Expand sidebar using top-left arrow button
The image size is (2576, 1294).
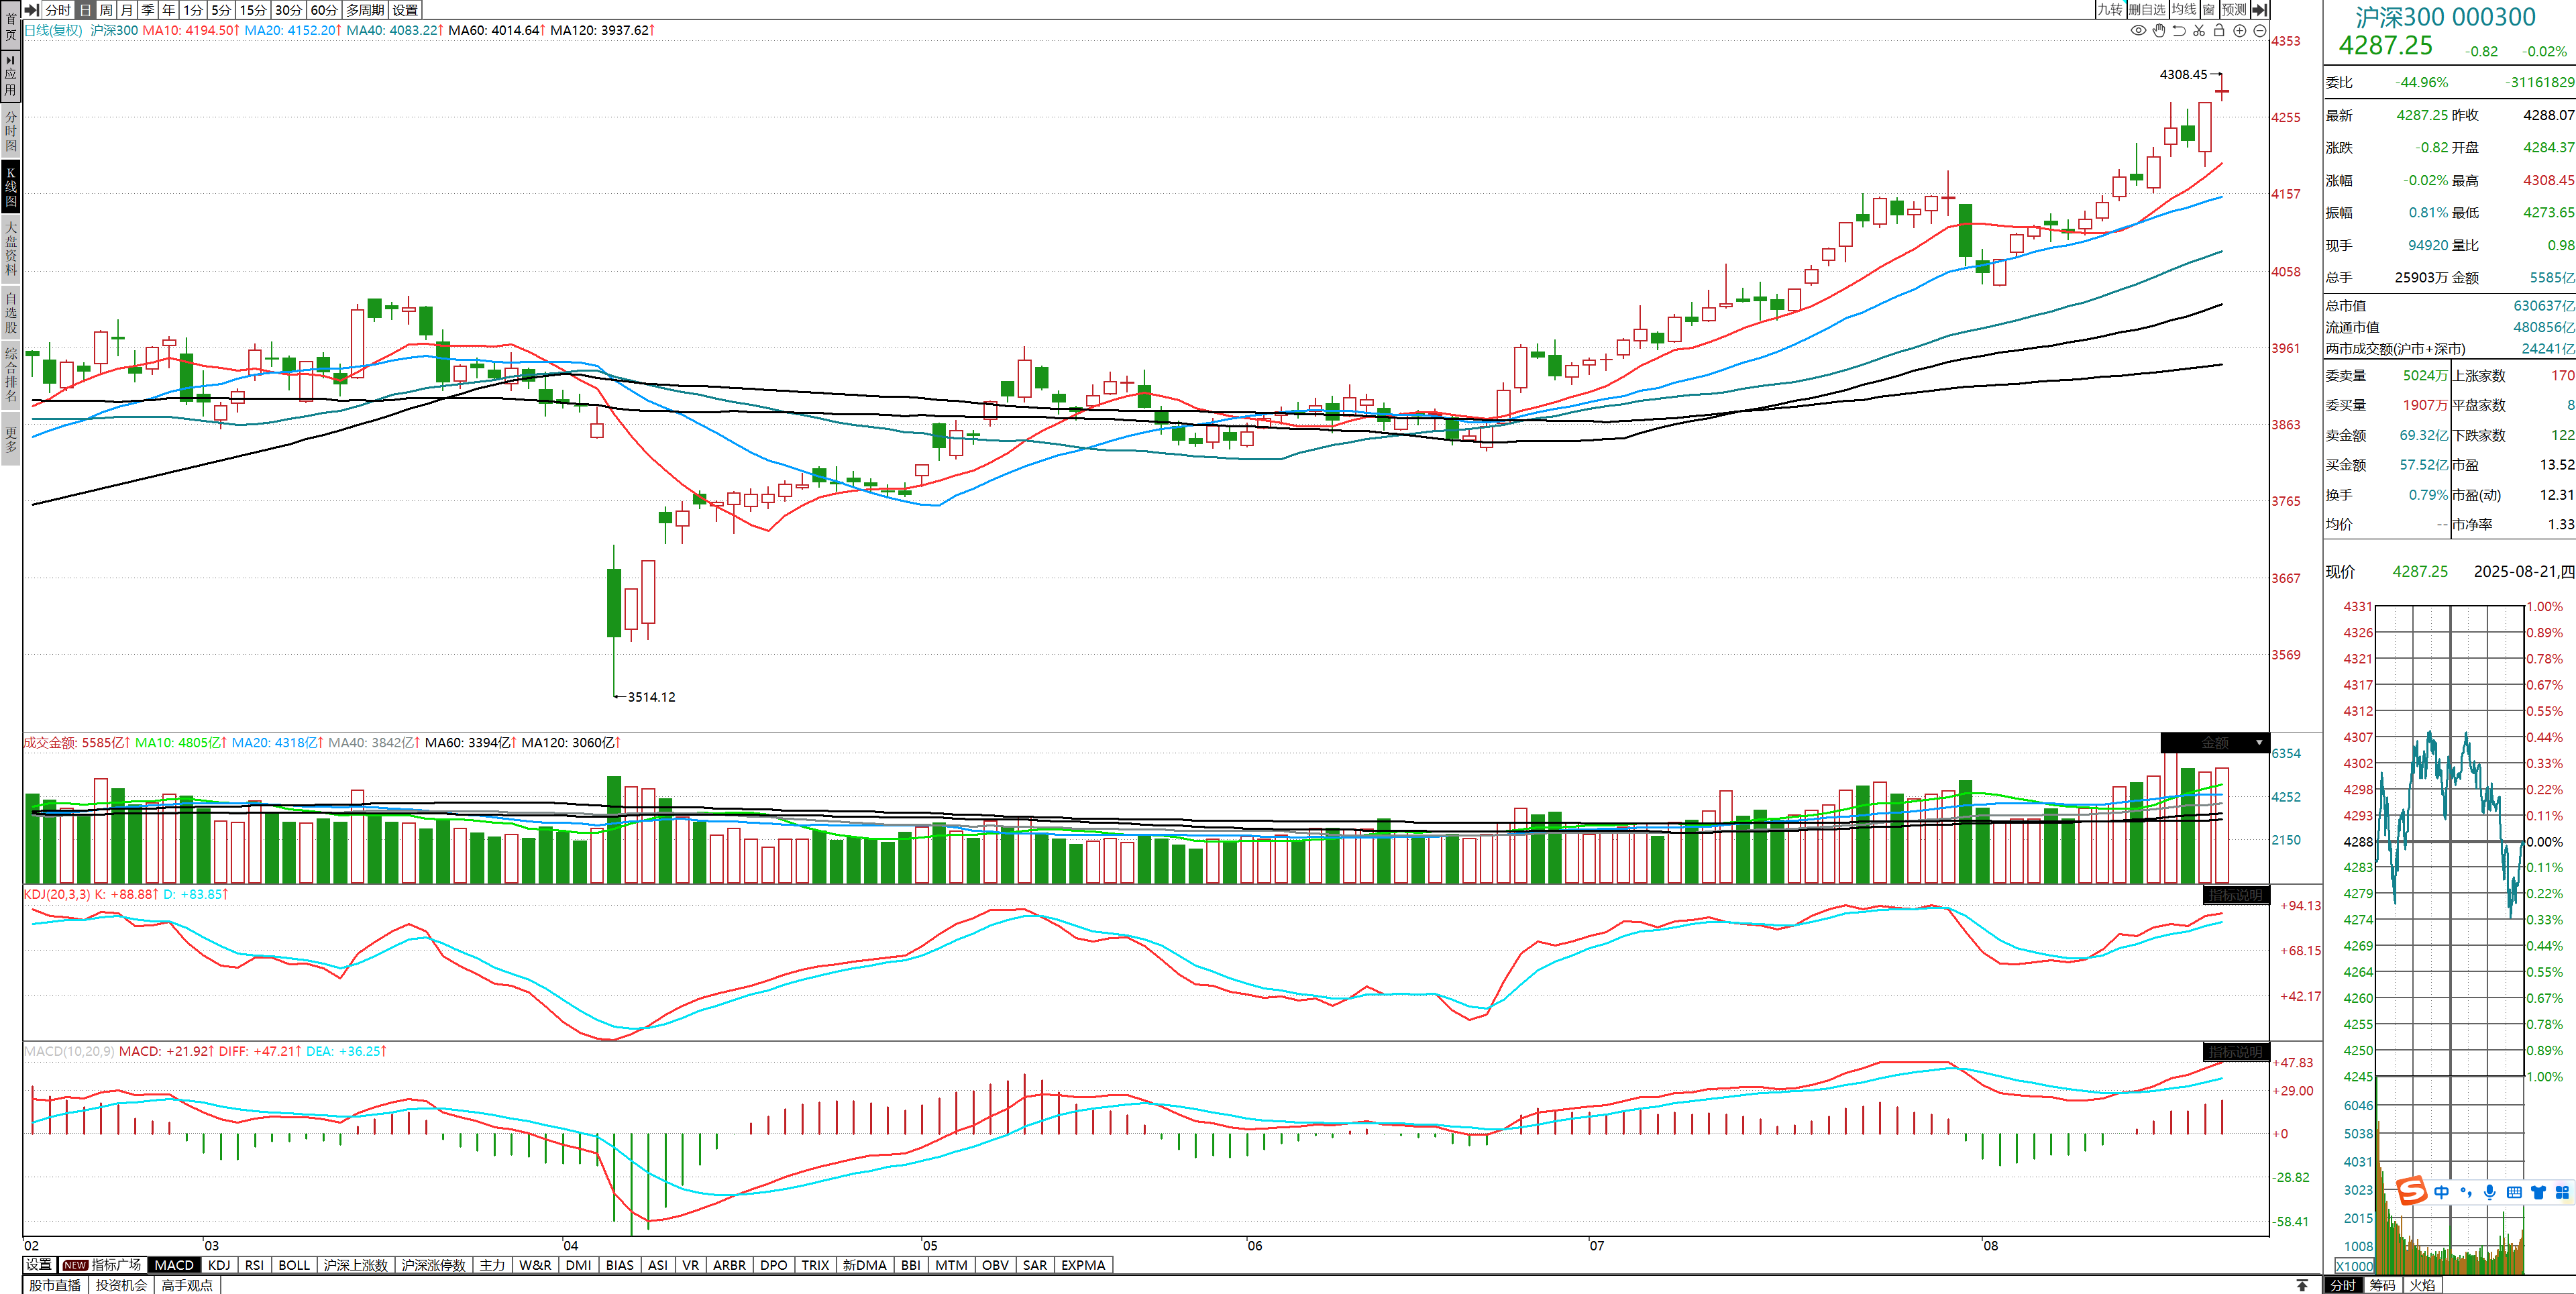pos(31,9)
